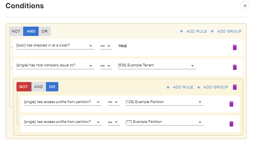Add a group to the outer group

226,31
